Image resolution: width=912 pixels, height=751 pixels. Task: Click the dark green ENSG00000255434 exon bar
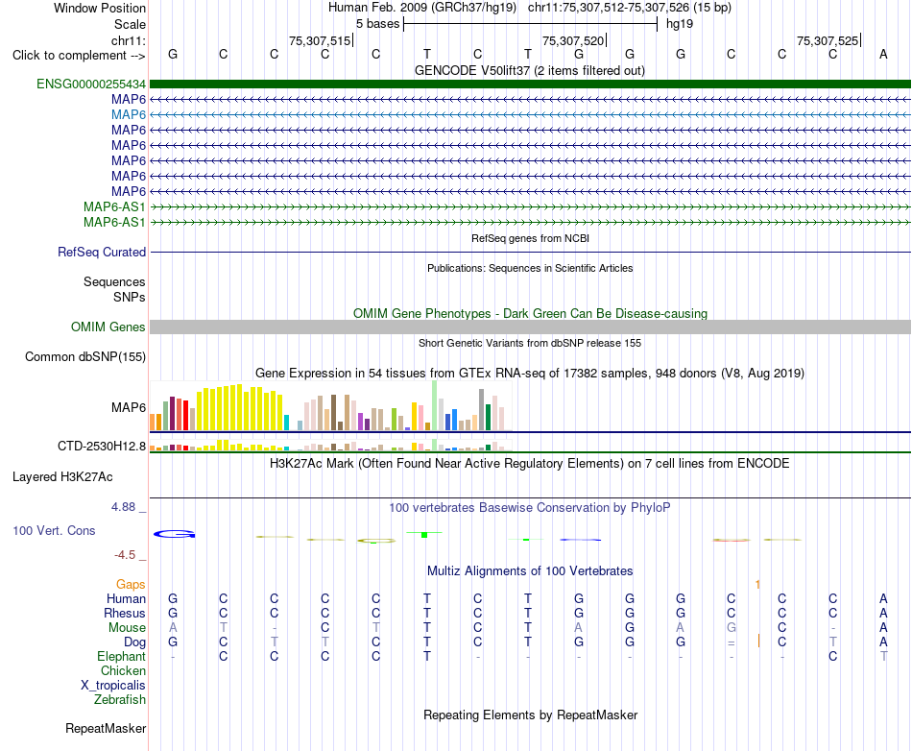coord(530,85)
